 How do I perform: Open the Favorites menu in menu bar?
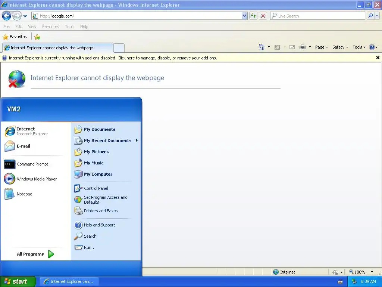click(x=51, y=27)
